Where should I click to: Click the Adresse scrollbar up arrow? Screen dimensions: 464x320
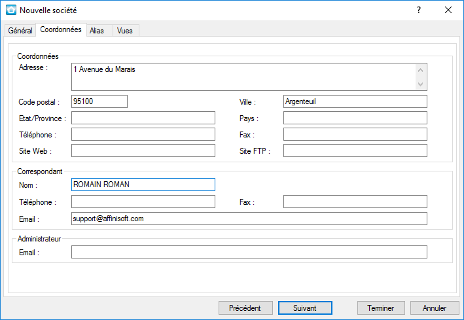click(420, 70)
